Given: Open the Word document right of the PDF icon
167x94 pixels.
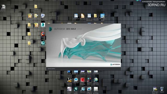Looking at the screenshot, I should 89,17.
